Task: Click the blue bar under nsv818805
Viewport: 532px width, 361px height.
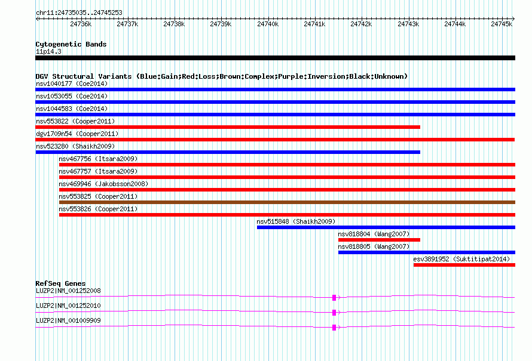Action: 427,252
